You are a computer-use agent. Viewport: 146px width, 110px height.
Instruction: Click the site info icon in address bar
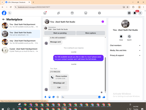pos(15,7)
